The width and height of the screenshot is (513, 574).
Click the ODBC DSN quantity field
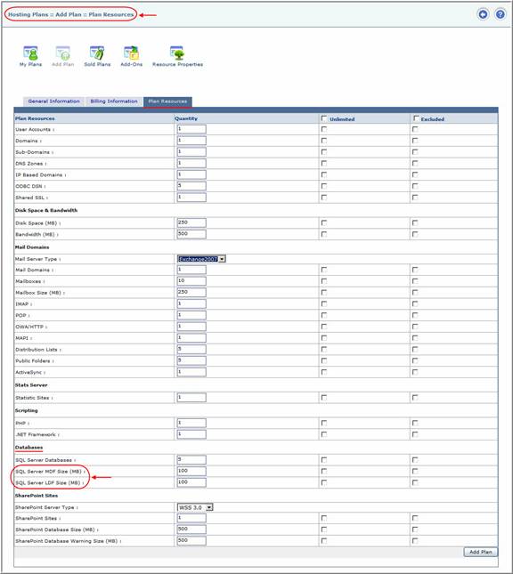point(191,186)
